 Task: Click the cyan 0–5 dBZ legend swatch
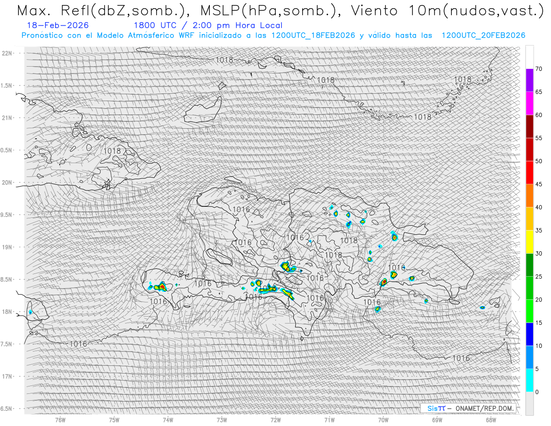(529, 380)
